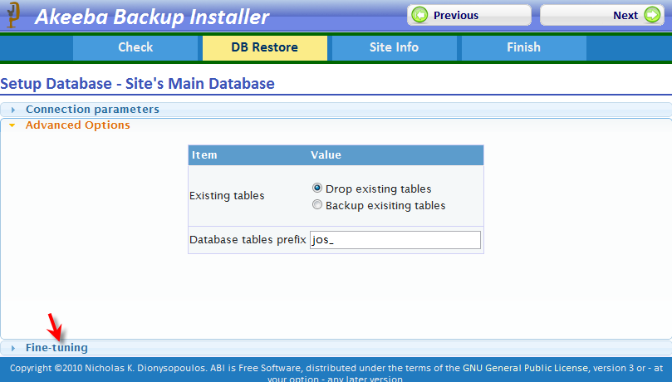Select Drop existing tables radio button
This screenshot has width=672, height=382.
coord(317,188)
